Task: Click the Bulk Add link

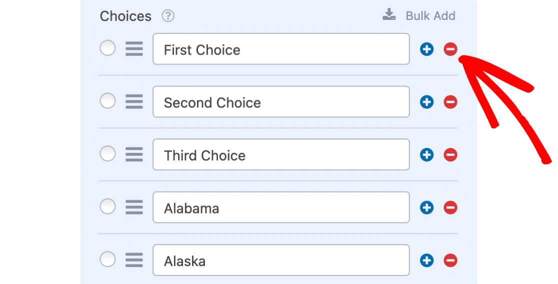Action: click(430, 15)
